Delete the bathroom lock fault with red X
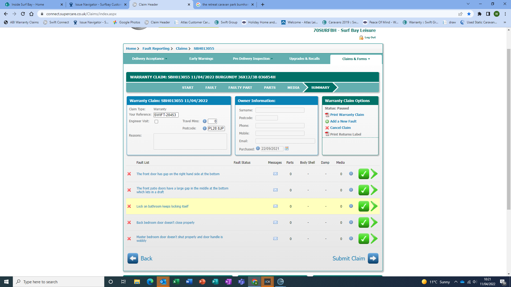 click(x=129, y=206)
